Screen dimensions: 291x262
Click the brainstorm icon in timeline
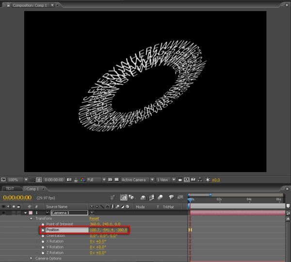171,197
